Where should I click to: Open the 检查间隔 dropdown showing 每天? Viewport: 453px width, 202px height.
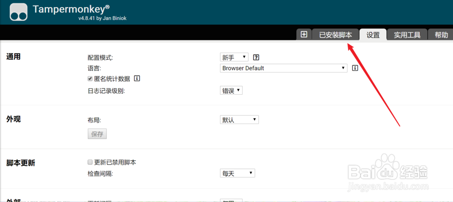click(237, 173)
